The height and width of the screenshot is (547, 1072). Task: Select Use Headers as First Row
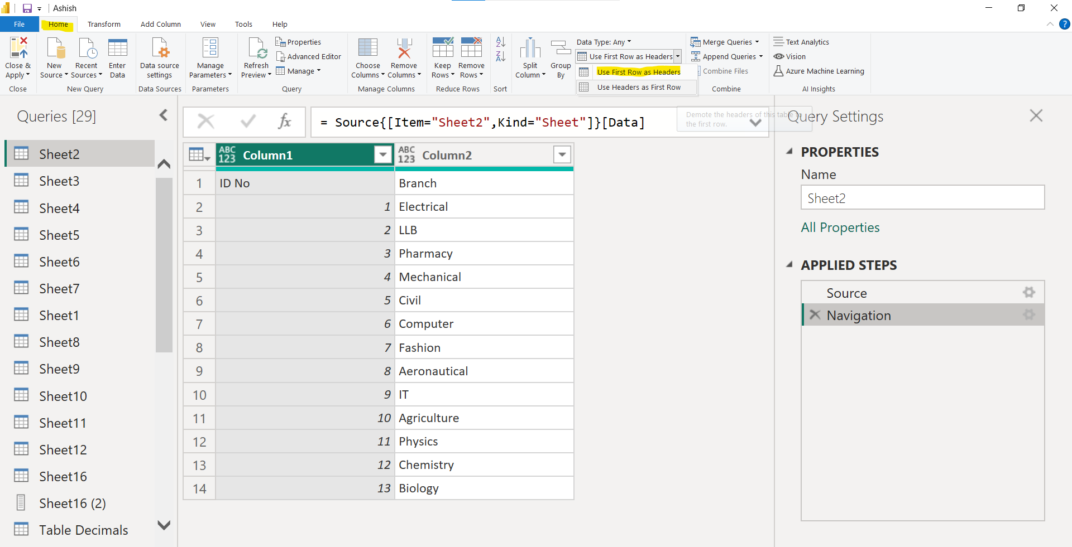pos(638,87)
